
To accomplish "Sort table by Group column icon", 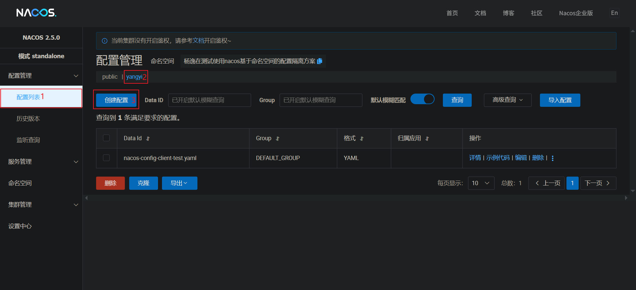I will pyautogui.click(x=278, y=139).
